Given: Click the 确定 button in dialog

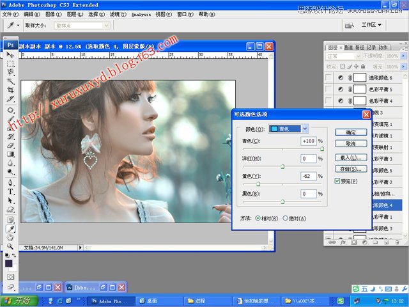Looking at the screenshot, I should click(351, 132).
